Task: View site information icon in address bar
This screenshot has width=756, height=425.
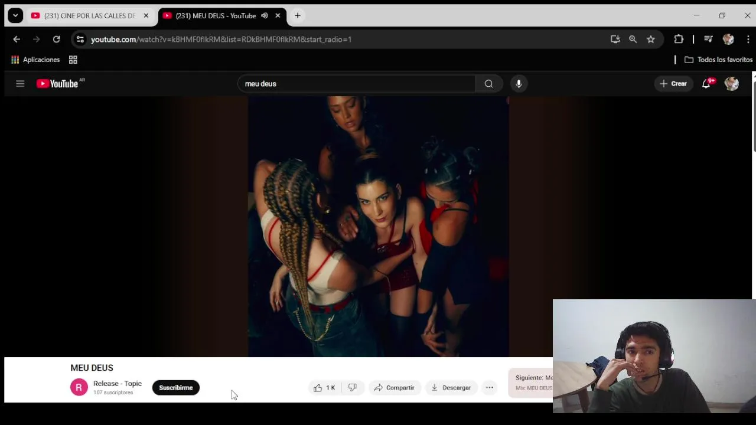Action: click(80, 39)
